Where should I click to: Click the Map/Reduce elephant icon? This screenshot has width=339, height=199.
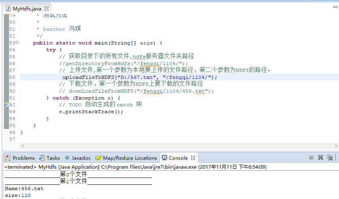click(x=98, y=158)
